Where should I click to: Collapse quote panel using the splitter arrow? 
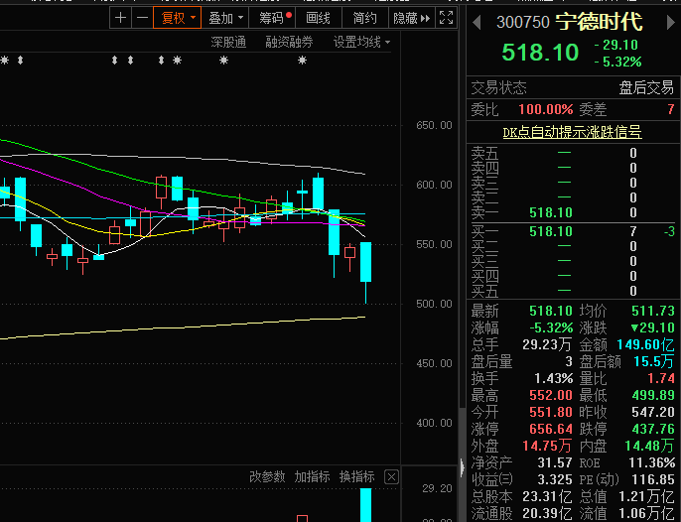[463, 467]
